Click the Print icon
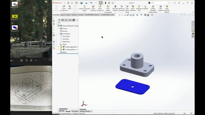The width and height of the screenshot is (205, 115). point(86,3)
